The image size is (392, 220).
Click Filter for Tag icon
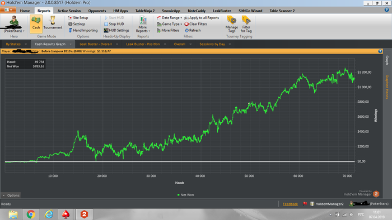point(246,24)
